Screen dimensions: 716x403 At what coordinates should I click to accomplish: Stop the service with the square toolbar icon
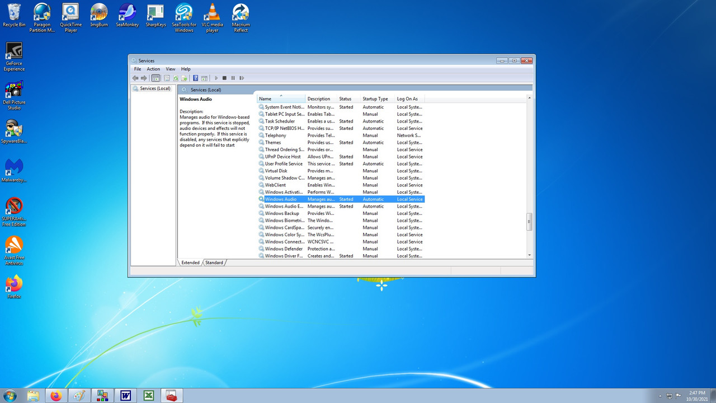[x=224, y=78]
